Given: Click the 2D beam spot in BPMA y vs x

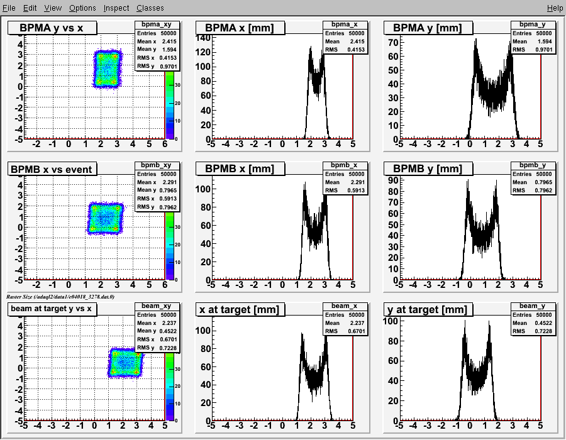Looking at the screenshot, I should (108, 69).
